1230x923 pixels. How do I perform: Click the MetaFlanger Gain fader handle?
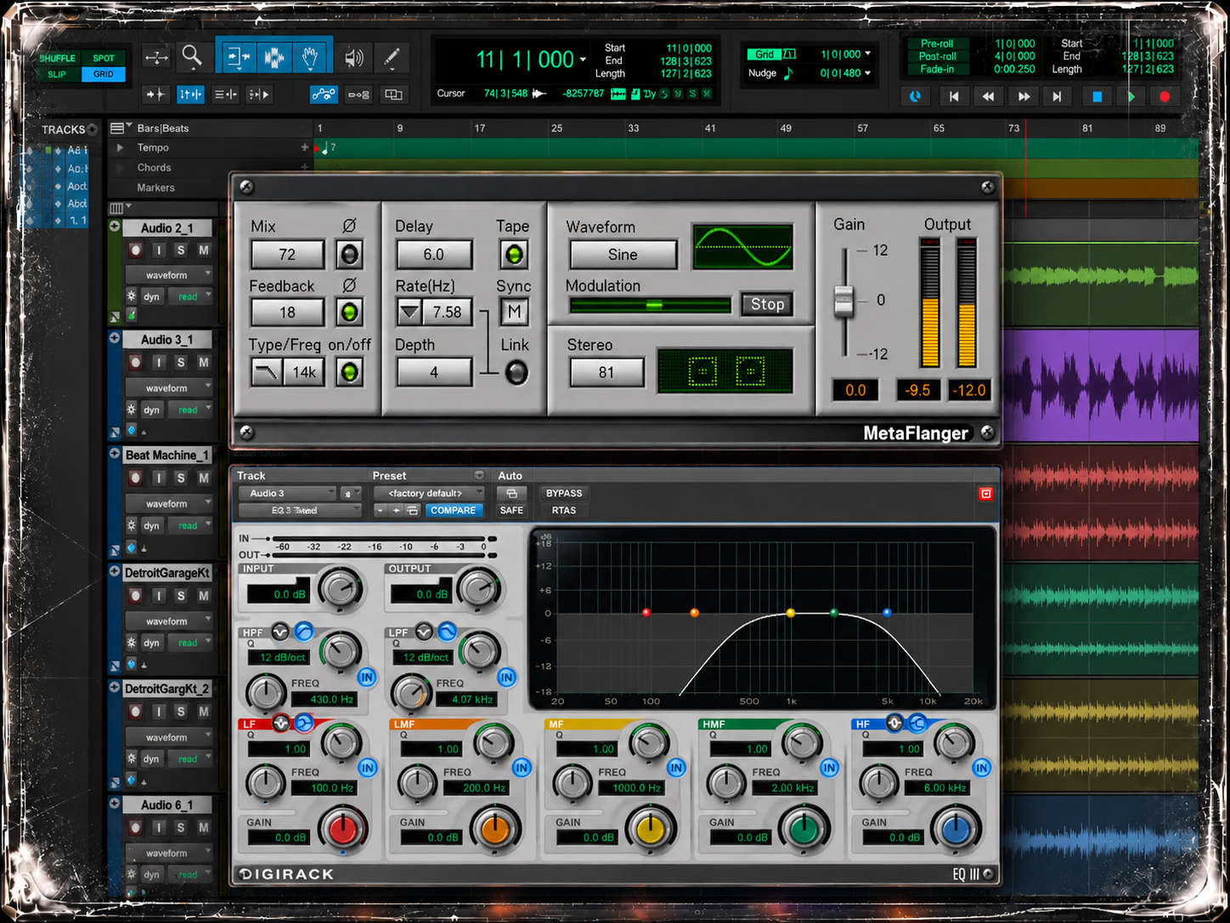[x=844, y=300]
